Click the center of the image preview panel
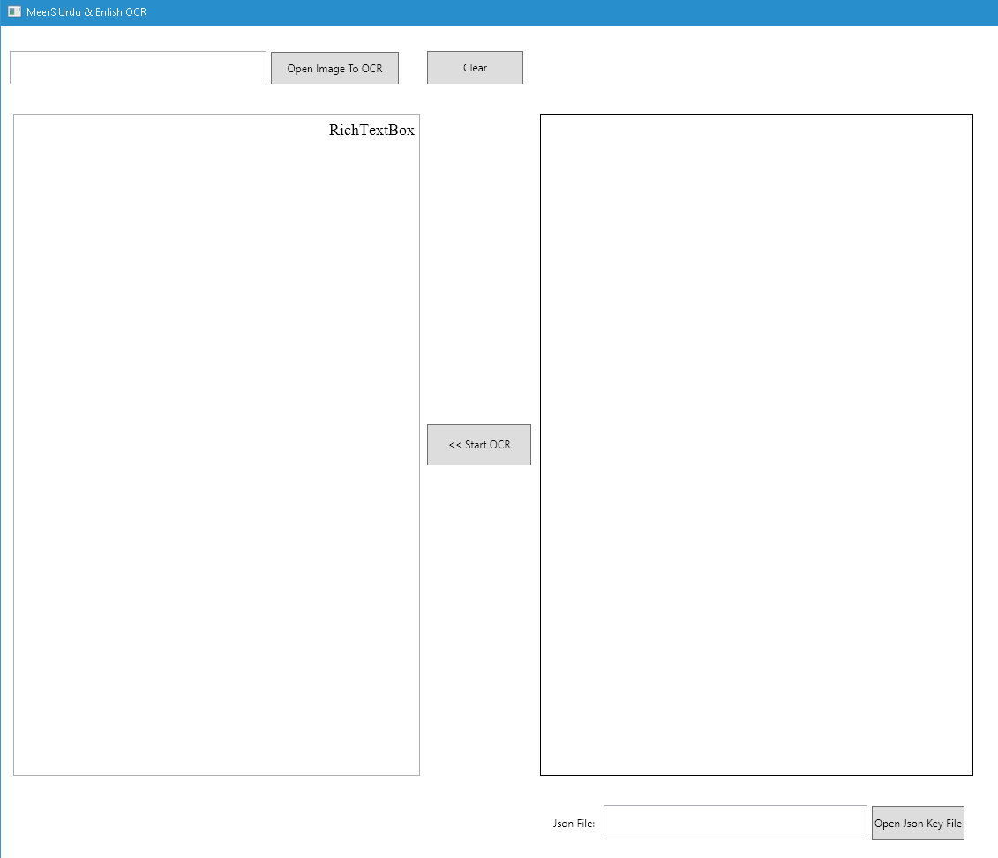 pos(756,445)
